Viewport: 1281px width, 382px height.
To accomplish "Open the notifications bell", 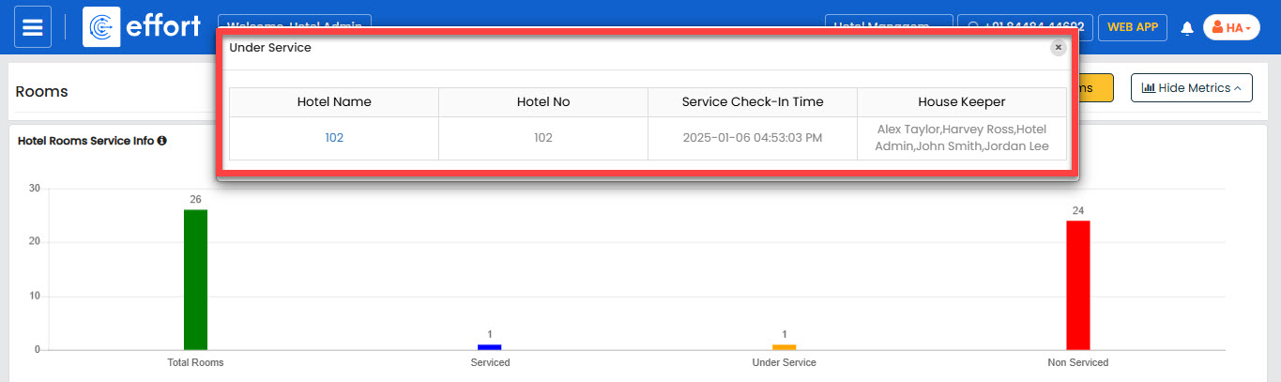I will point(1186,28).
